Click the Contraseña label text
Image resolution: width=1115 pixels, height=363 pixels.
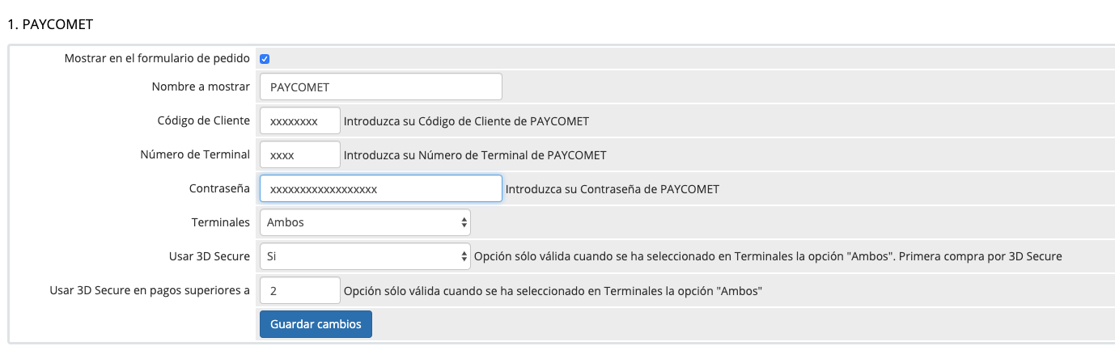coord(219,189)
